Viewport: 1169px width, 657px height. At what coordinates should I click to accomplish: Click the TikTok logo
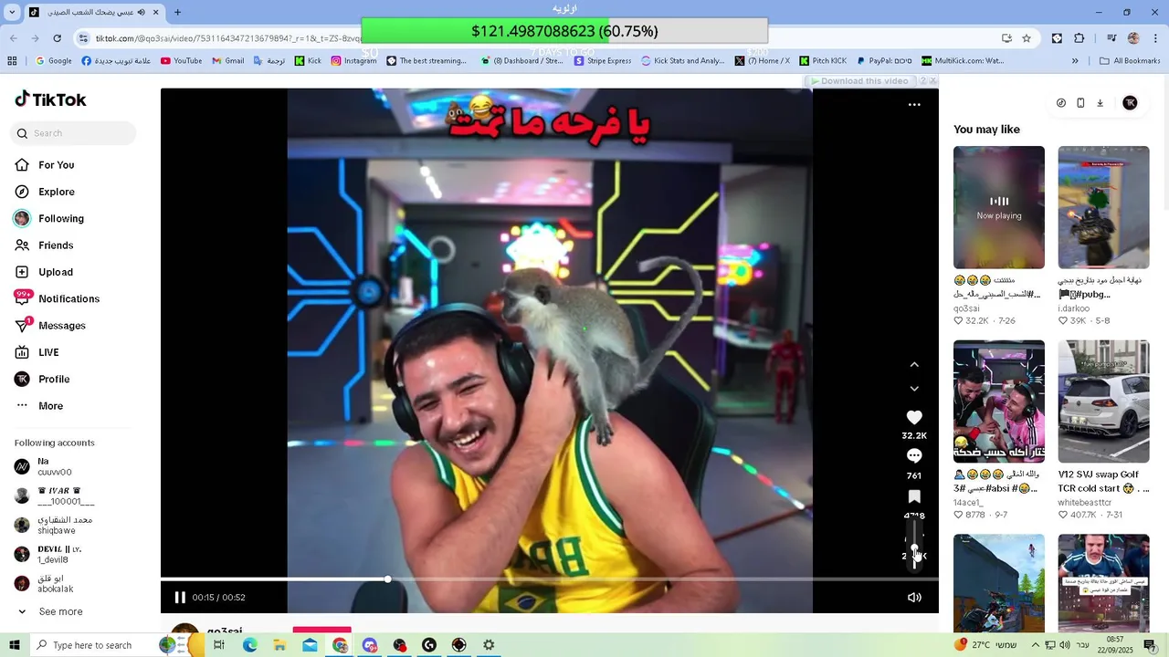click(50, 99)
